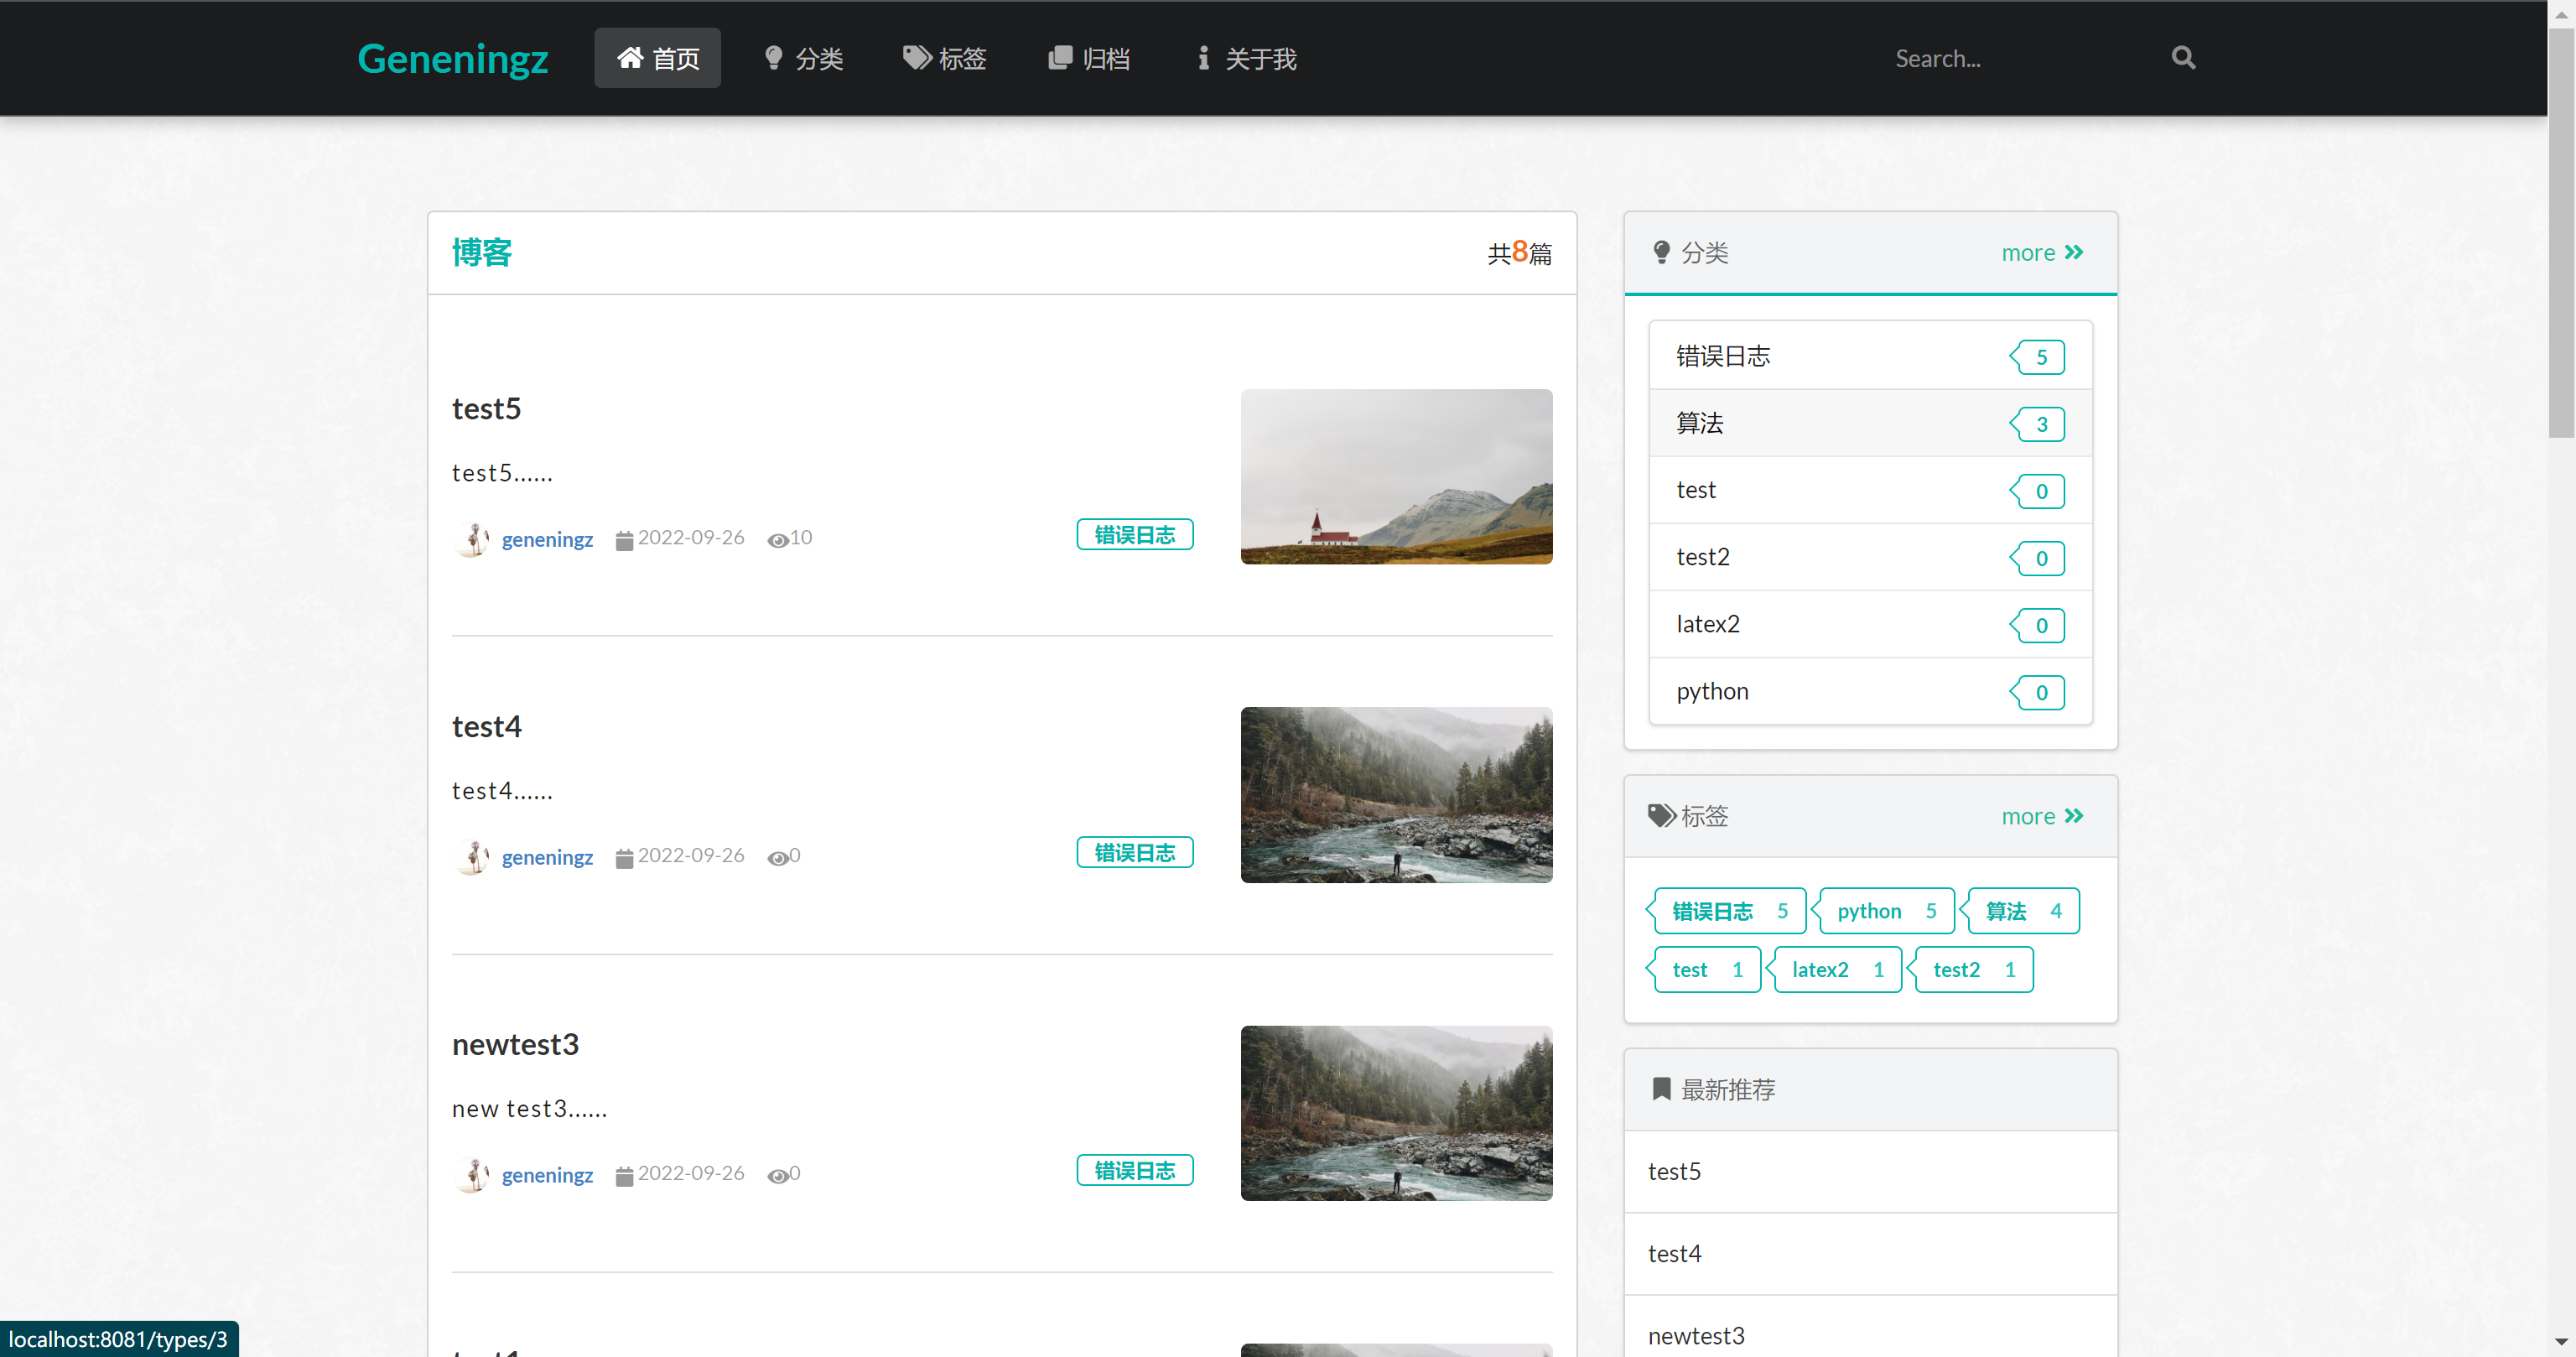Click the geneningz author link under newtest3
The image size is (2576, 1357).
(547, 1175)
